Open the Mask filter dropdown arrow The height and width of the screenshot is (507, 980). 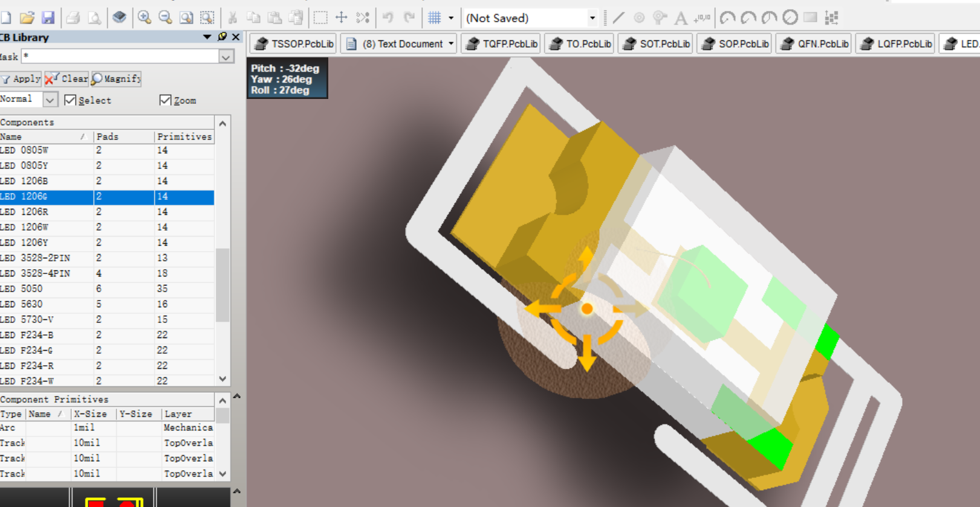[226, 57]
